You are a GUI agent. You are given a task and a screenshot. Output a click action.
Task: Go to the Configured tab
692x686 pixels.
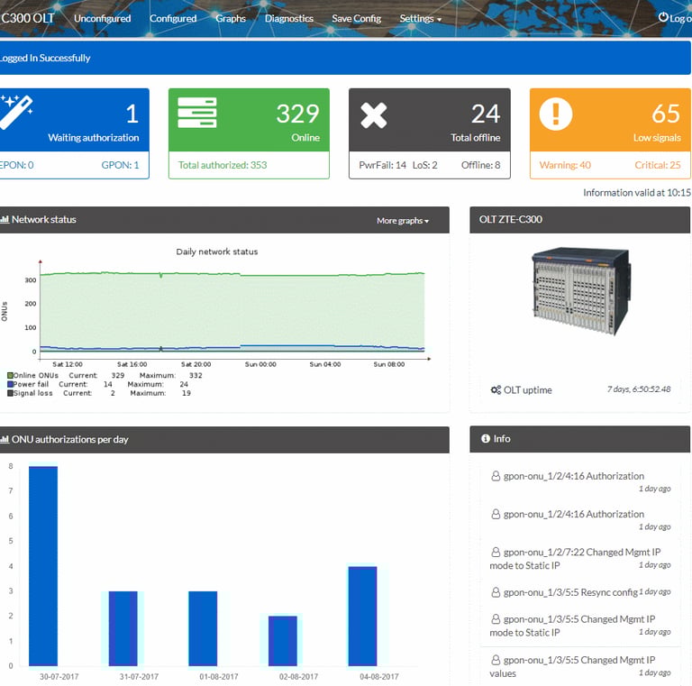(173, 19)
